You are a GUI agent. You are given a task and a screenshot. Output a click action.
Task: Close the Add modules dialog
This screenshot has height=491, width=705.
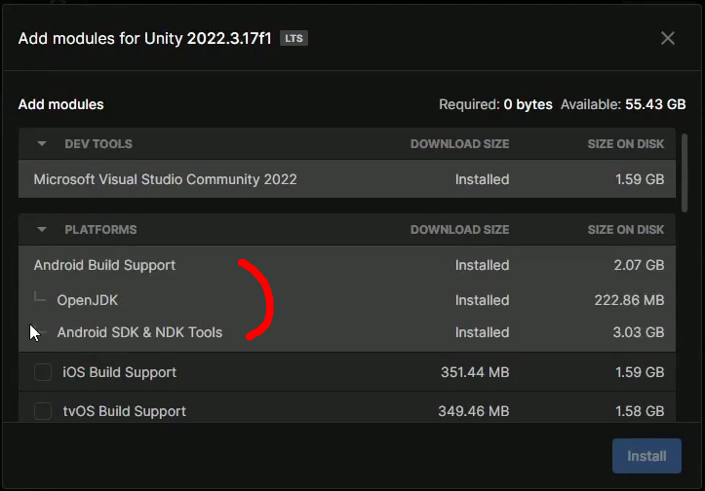pyautogui.click(x=668, y=38)
